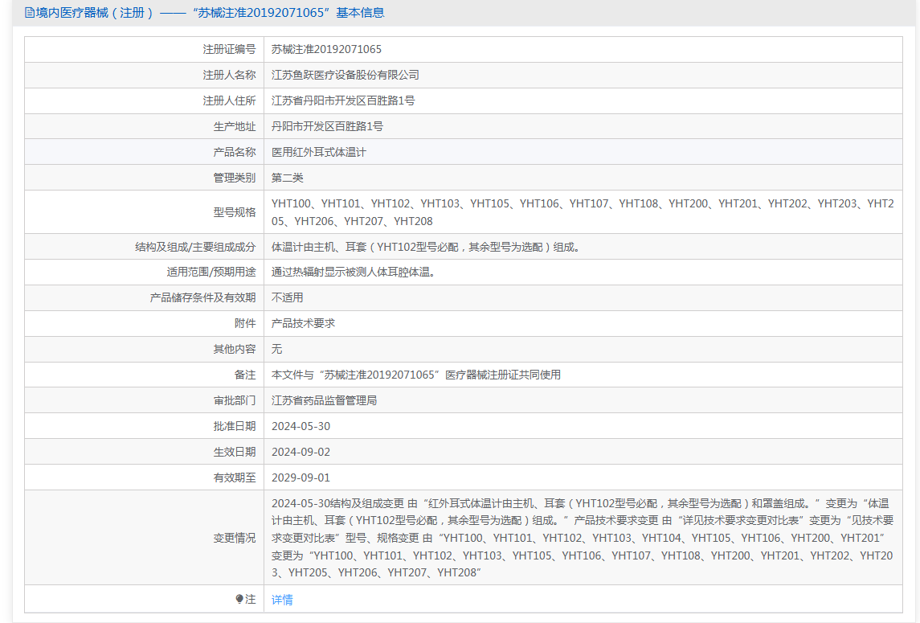Viewport: 920px width, 623px height.
Task: Click the 备注 row label
Action: pyautogui.click(x=245, y=375)
